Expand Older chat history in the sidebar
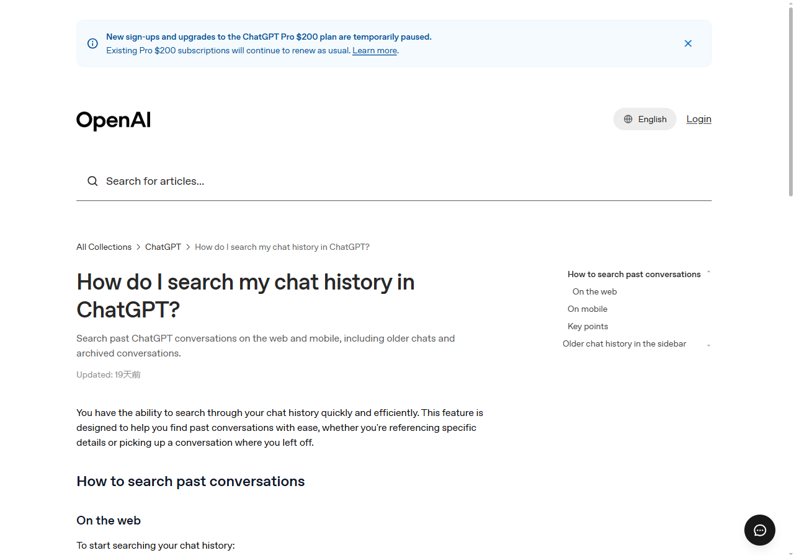This screenshot has width=794, height=558. [708, 345]
